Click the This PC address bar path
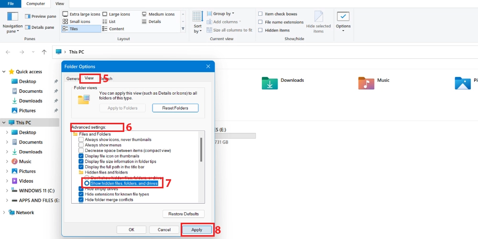The image size is (478, 239). pos(76,52)
